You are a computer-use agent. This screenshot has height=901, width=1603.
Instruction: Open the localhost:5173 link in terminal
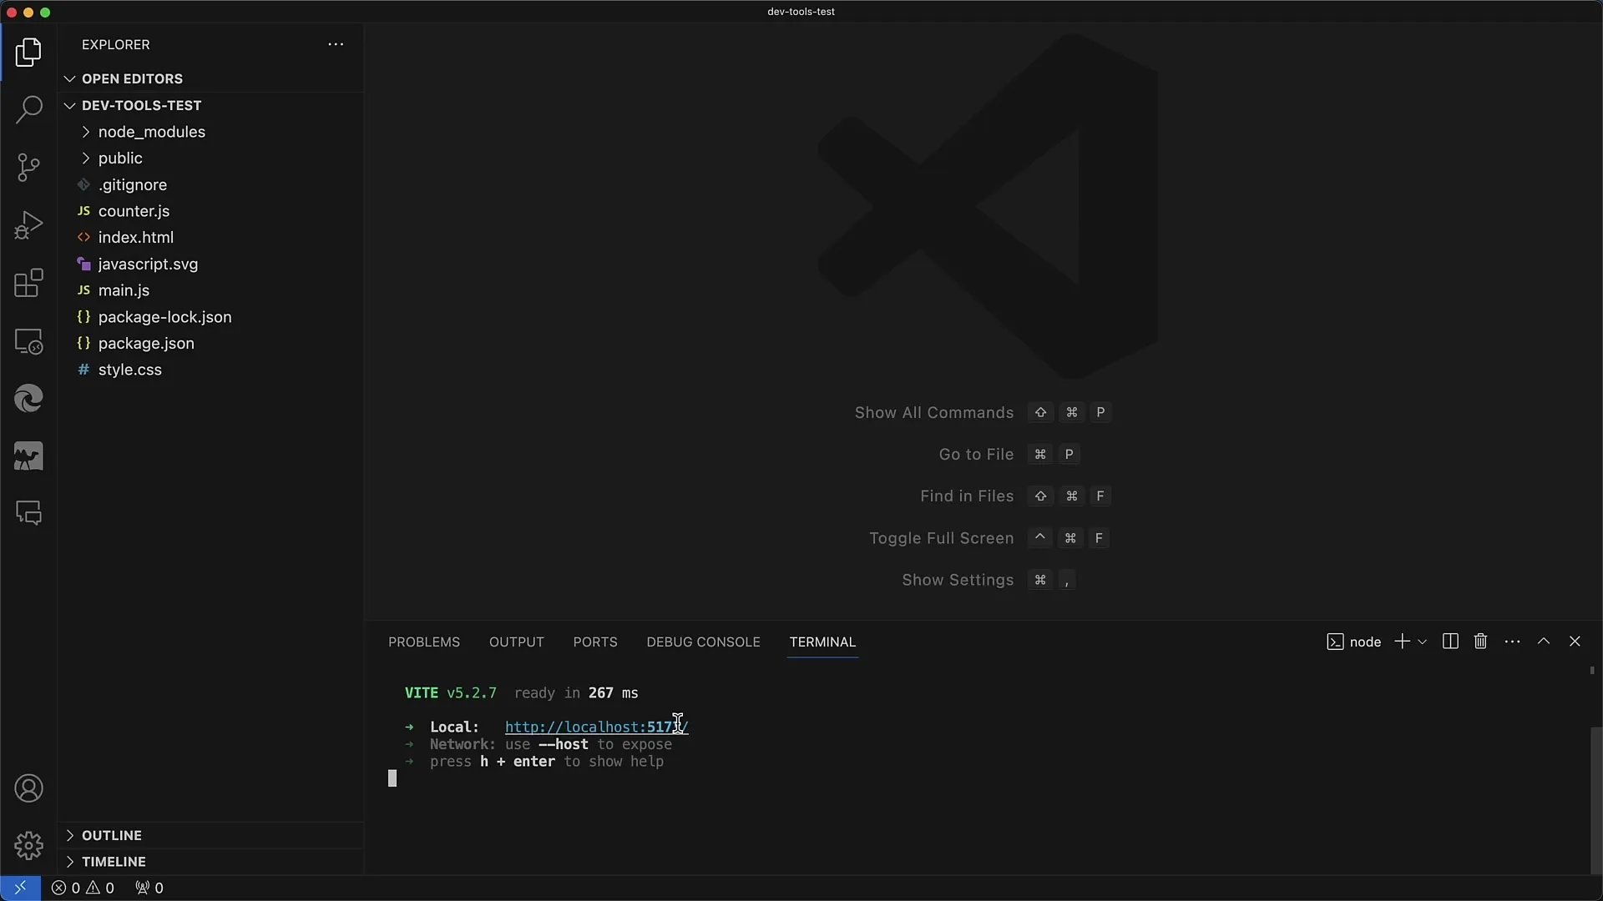596,727
